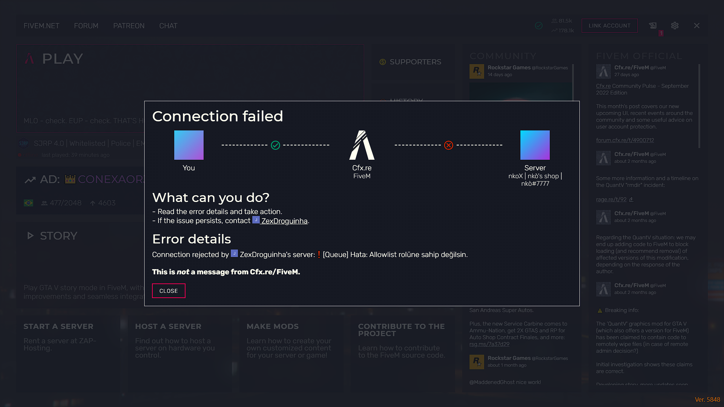
Task: Click 'This is not a message from Cfx.re/FiveM.'
Action: [226, 272]
